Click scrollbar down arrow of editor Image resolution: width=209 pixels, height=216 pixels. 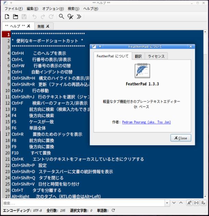(205, 196)
